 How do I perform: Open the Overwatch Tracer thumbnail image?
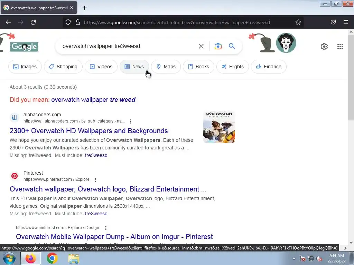tap(219, 127)
